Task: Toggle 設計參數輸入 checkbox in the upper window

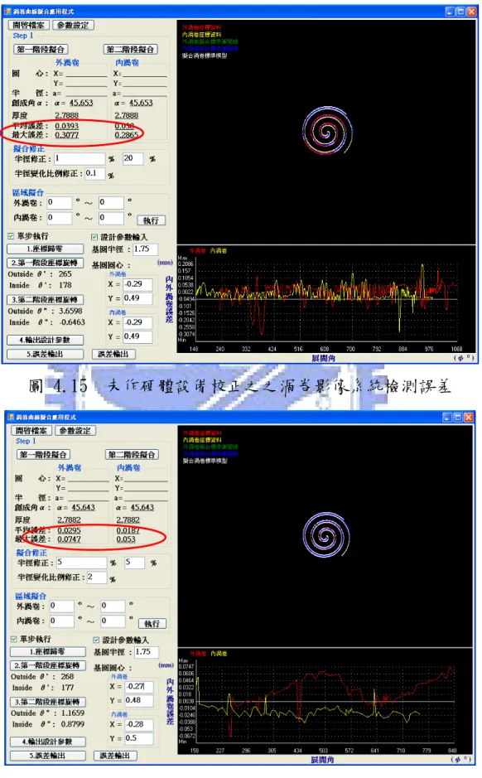Action: (94, 237)
